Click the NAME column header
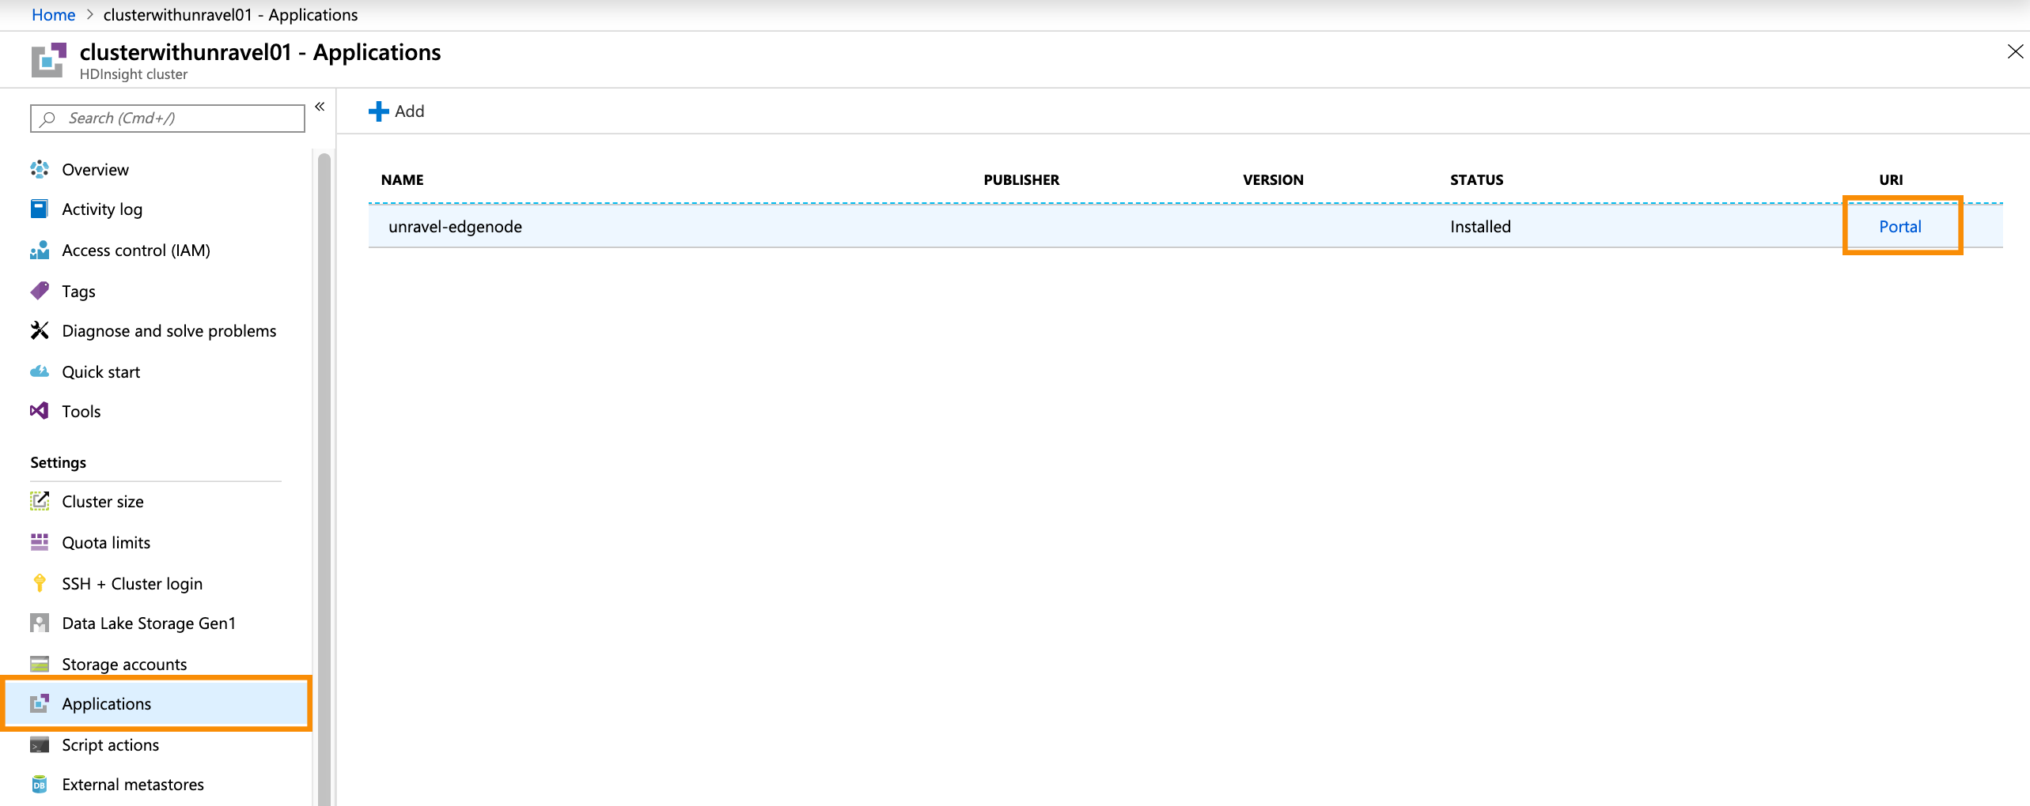This screenshot has height=806, width=2030. [402, 180]
